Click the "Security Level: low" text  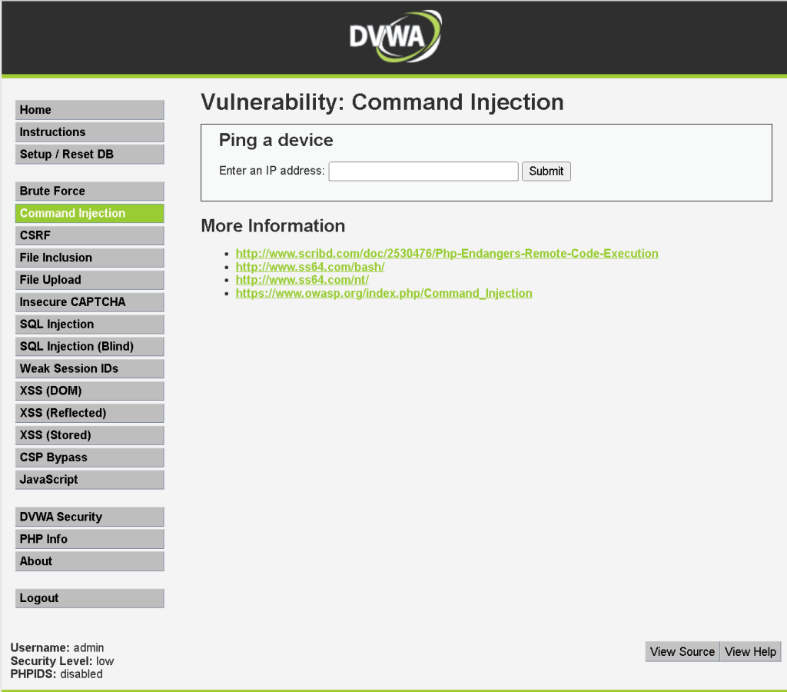point(61,661)
